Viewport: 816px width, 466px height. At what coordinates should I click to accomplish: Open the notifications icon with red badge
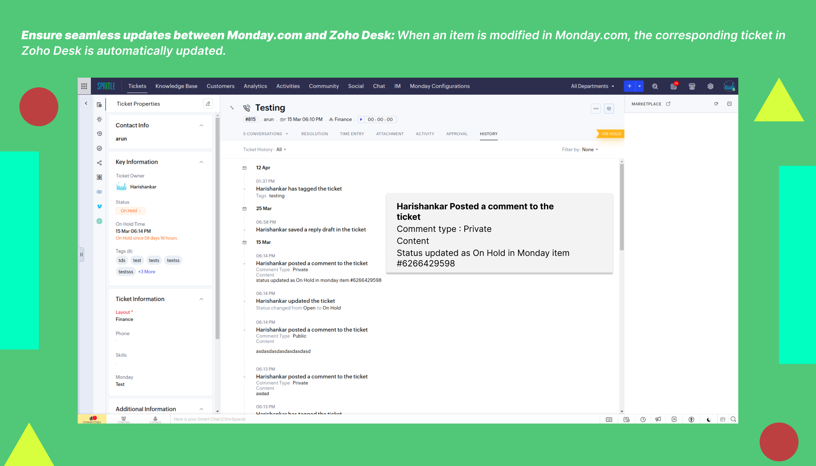(x=674, y=86)
